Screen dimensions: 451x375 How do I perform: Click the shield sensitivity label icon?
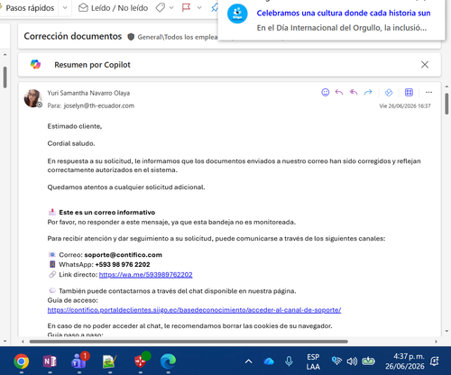(x=131, y=37)
